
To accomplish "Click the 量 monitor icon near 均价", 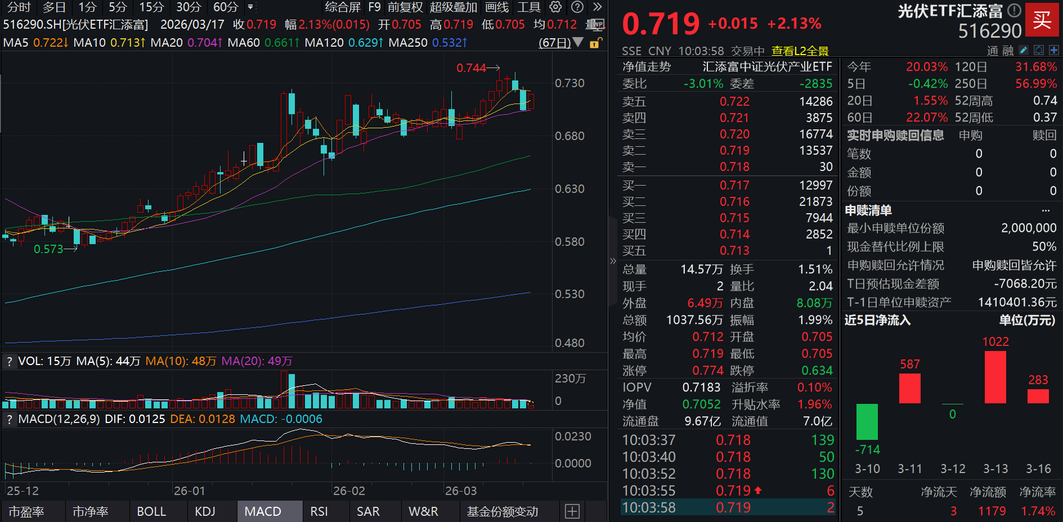I will pyautogui.click(x=596, y=25).
